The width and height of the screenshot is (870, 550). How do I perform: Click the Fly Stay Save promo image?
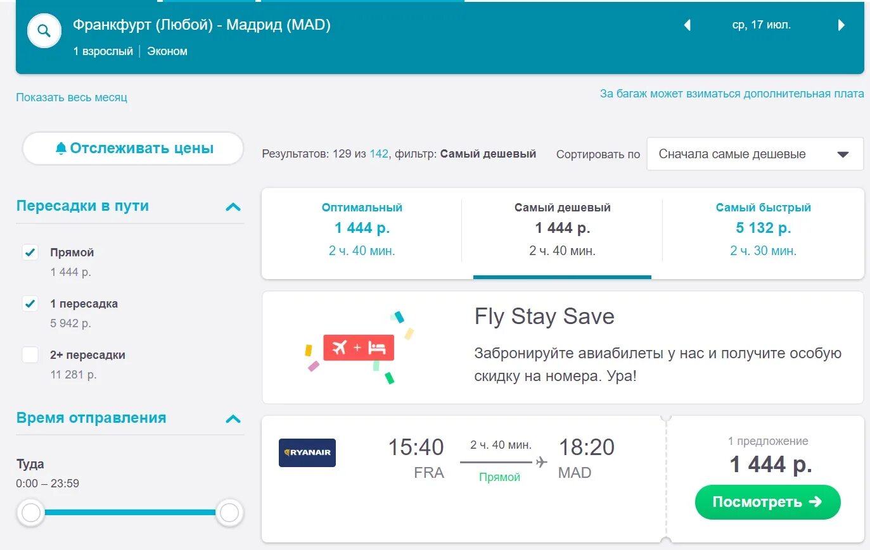pyautogui.click(x=359, y=347)
